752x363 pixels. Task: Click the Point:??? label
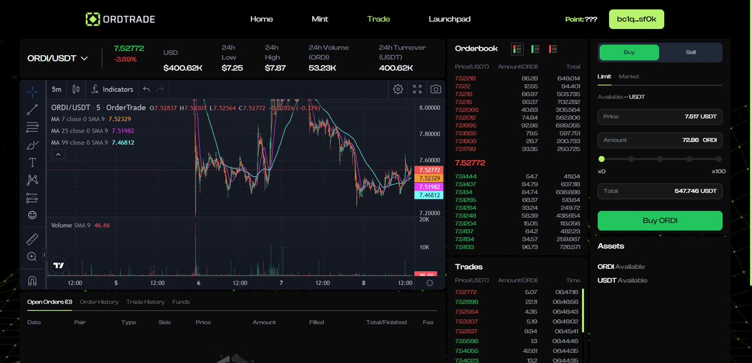[582, 19]
